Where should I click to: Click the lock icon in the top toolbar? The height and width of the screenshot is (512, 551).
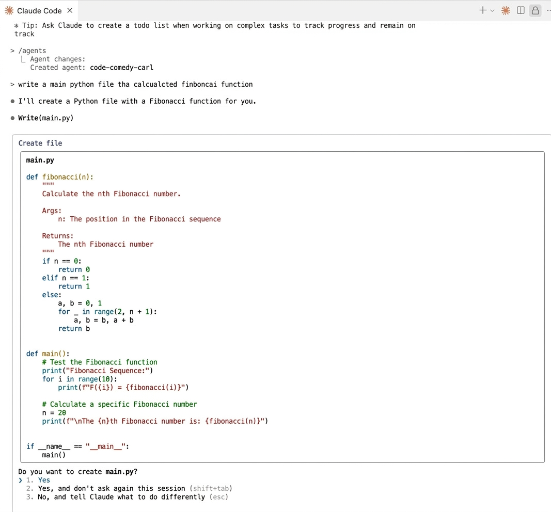[x=535, y=10]
